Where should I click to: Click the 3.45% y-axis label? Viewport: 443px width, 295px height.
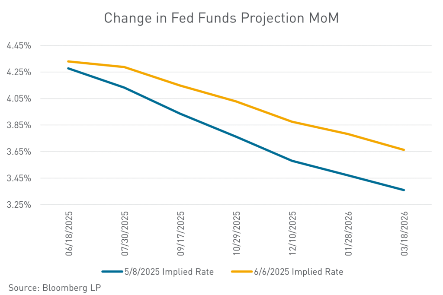pos(19,178)
